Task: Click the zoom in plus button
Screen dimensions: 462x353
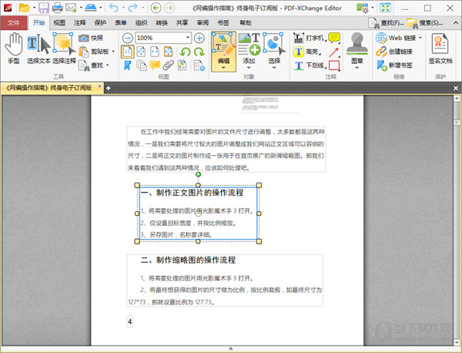Action: click(199, 37)
